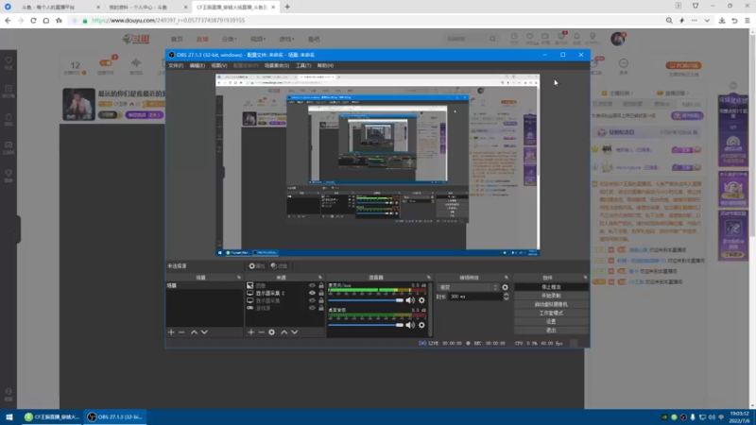The image size is (756, 425).
Task: Open desktop audio settings gear in mixer
Action: [x=421, y=325]
